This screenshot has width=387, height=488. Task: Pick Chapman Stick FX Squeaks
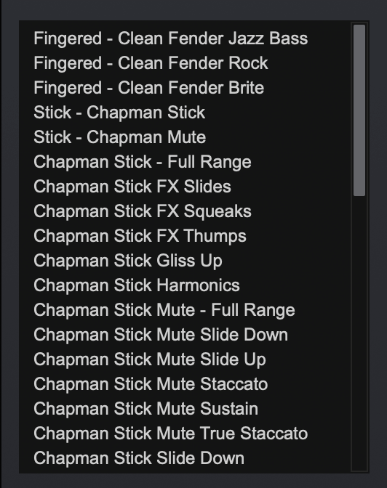[142, 211]
